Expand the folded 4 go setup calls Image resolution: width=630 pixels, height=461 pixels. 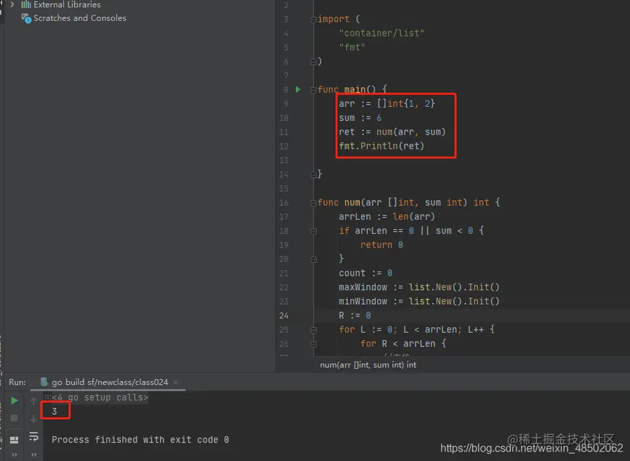pos(48,398)
